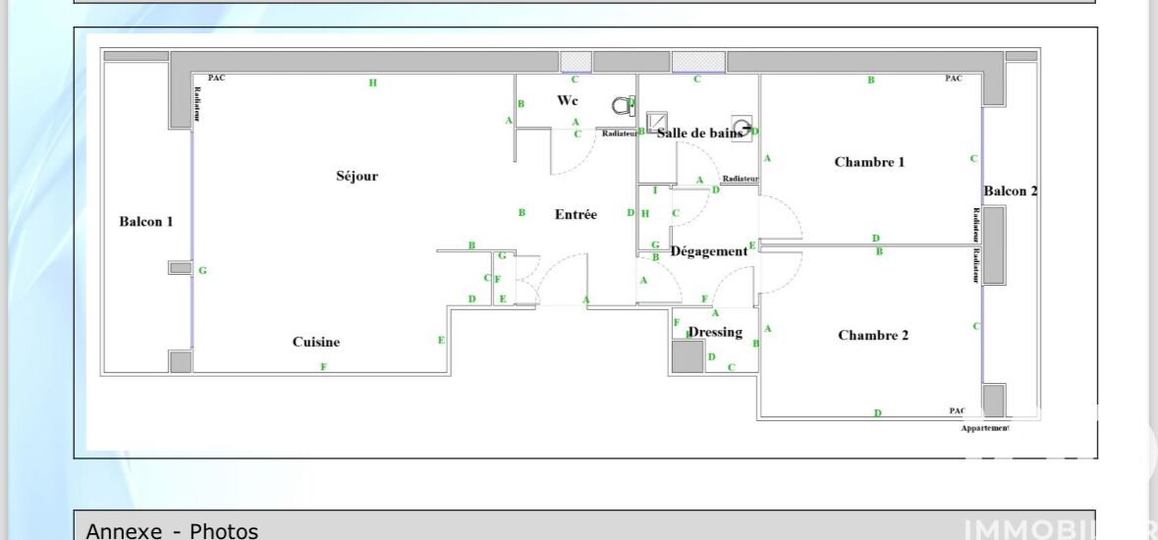This screenshot has height=540, width=1158.
Task: Click the toilet symbol in the Wc
Action: (x=623, y=104)
